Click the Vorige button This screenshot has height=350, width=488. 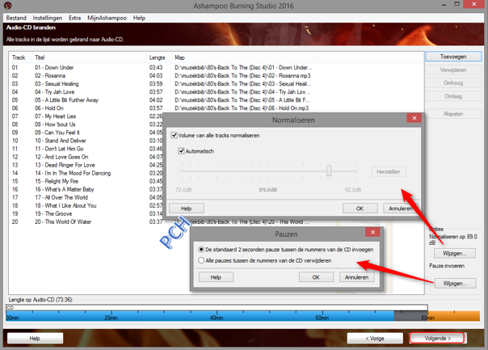click(x=375, y=338)
